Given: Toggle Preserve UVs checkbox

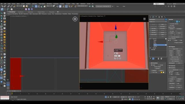Looking at the screenshot, I should tap(170, 77).
